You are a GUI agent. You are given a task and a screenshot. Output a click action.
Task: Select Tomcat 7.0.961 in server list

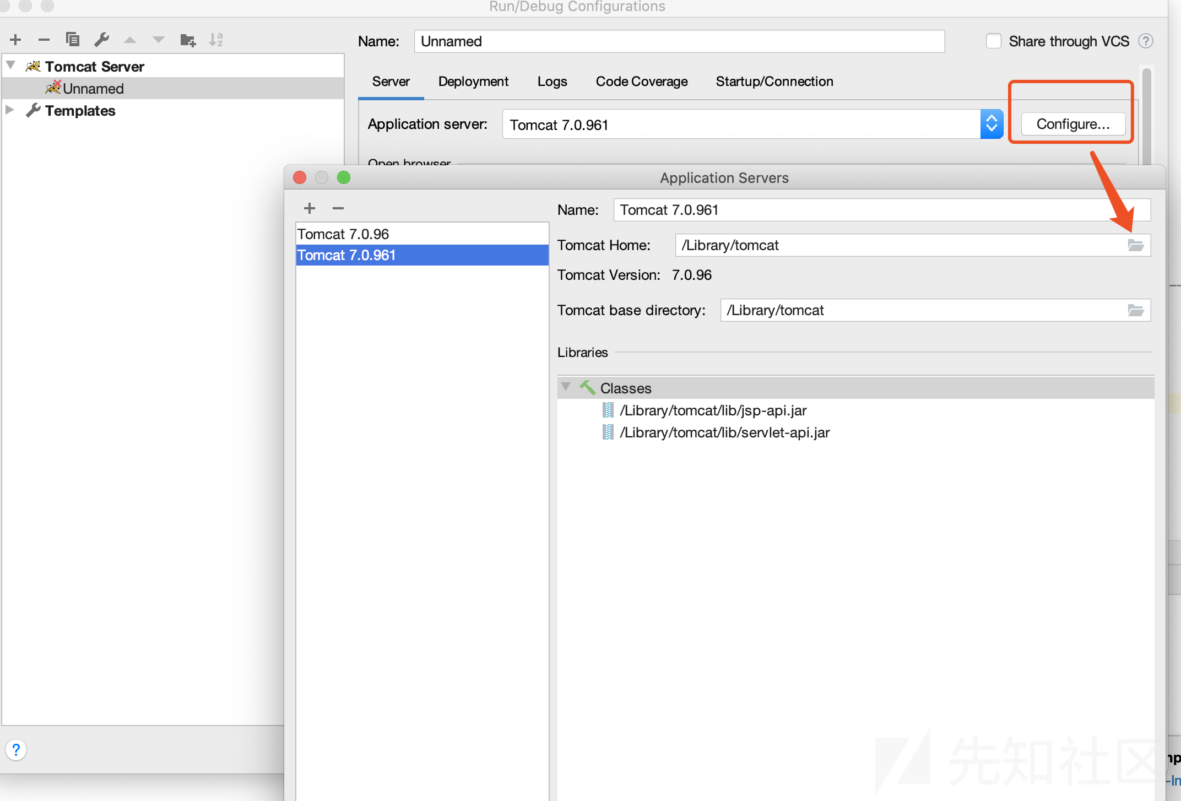(x=422, y=255)
